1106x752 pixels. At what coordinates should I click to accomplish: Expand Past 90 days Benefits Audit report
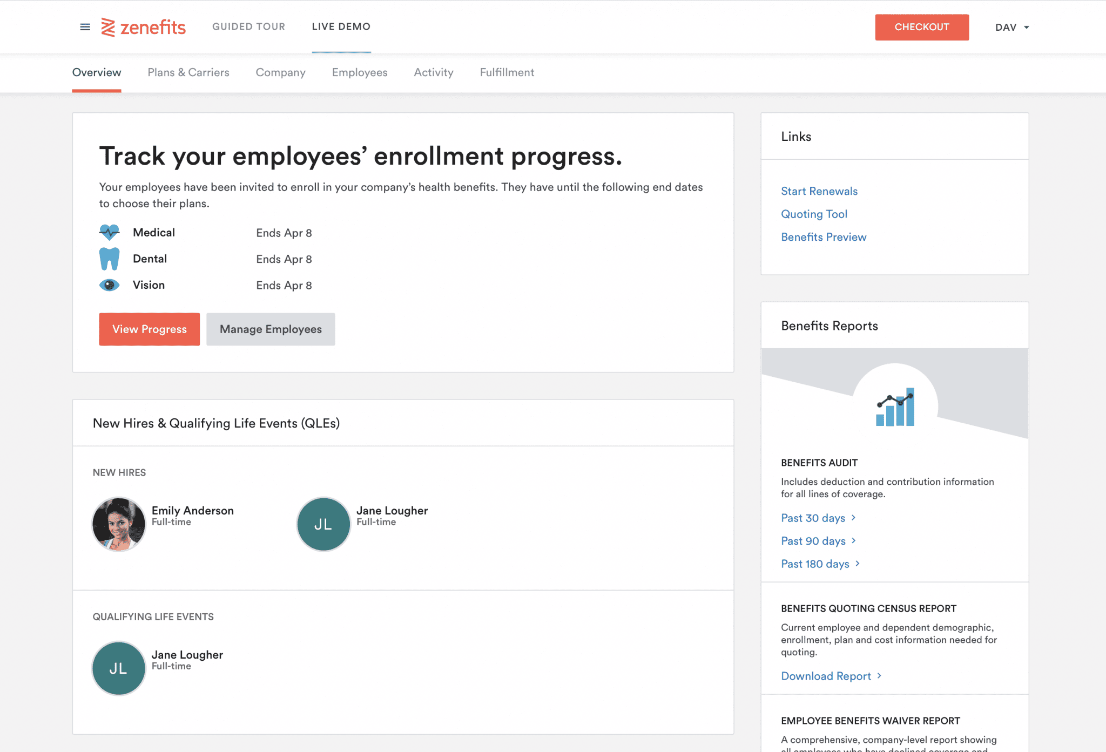(819, 540)
